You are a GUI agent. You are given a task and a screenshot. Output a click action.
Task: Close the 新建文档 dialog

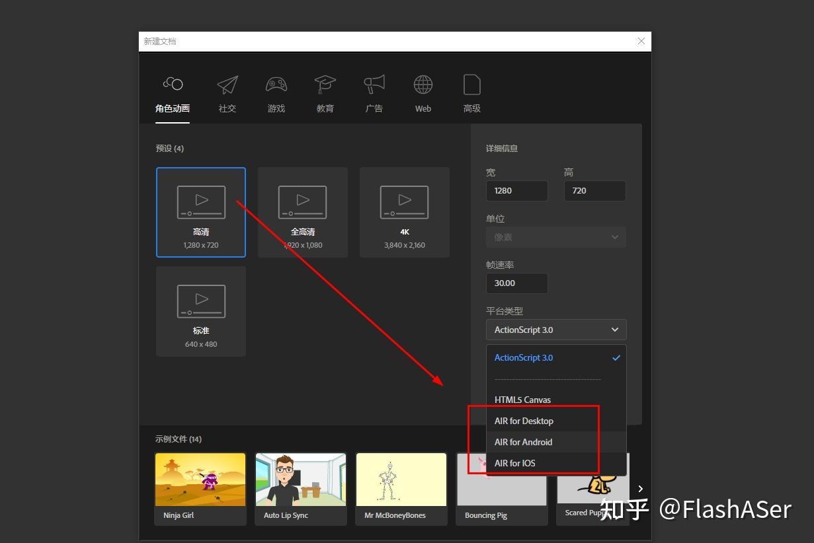641,41
